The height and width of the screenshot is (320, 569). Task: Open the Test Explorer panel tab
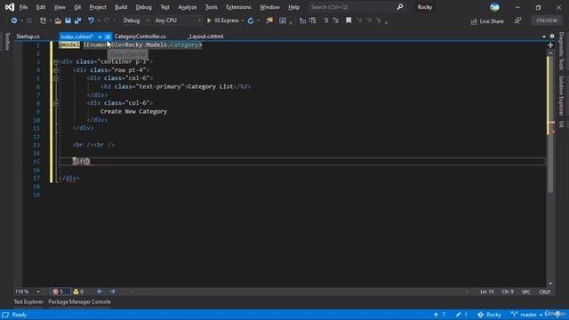tap(28, 302)
